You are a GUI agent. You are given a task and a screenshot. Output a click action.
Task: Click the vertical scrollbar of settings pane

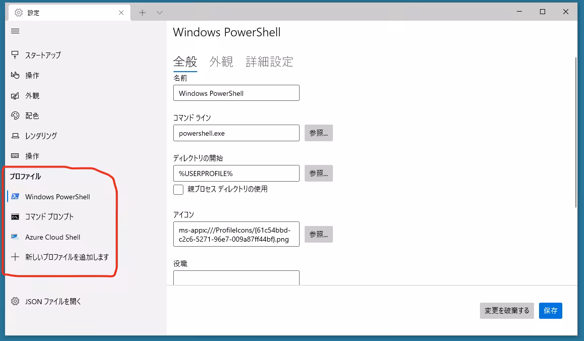pyautogui.click(x=576, y=132)
